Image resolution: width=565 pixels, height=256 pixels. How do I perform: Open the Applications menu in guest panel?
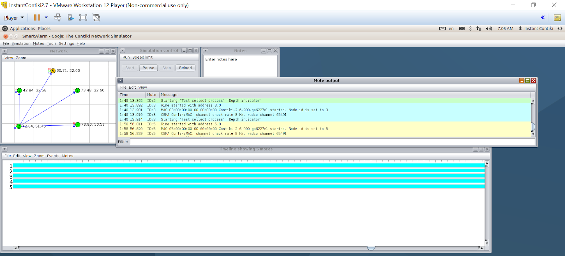(x=22, y=29)
